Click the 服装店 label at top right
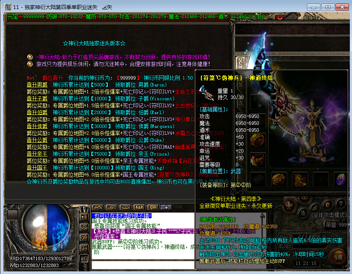This screenshot has width=352, height=274. [x=310, y=18]
